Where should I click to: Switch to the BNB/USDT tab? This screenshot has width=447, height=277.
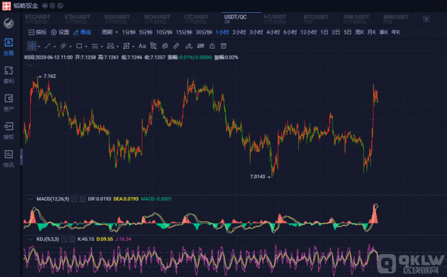click(x=396, y=19)
